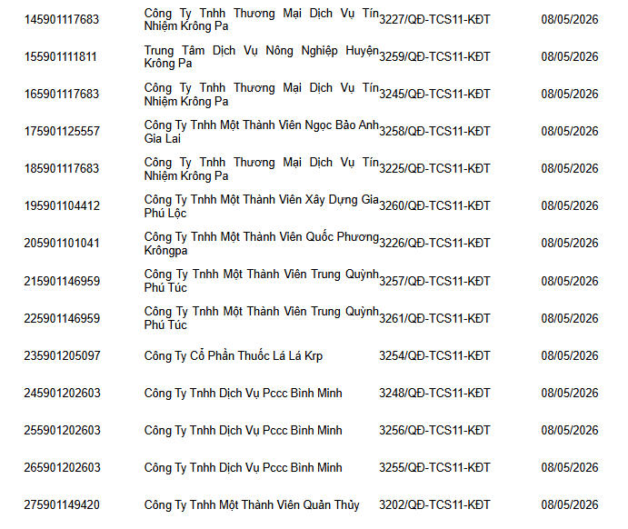Image resolution: width=628 pixels, height=529 pixels.
Task: Click decision number 3258/QĐ-TCS11-KĐT
Action: [x=434, y=132]
